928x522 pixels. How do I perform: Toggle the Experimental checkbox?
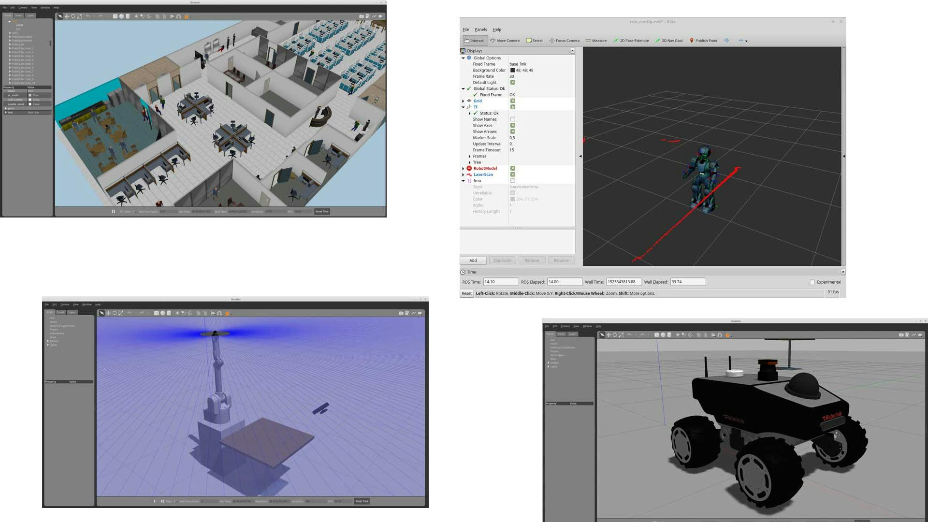[812, 282]
